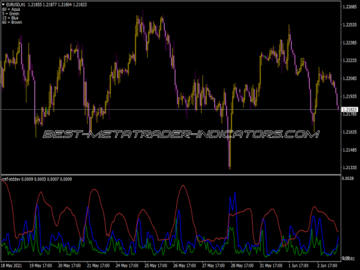Screen dimensions: 360x270
Task: Click the Best-MetaTrader-Indicators.com watermark
Action: tap(180, 135)
